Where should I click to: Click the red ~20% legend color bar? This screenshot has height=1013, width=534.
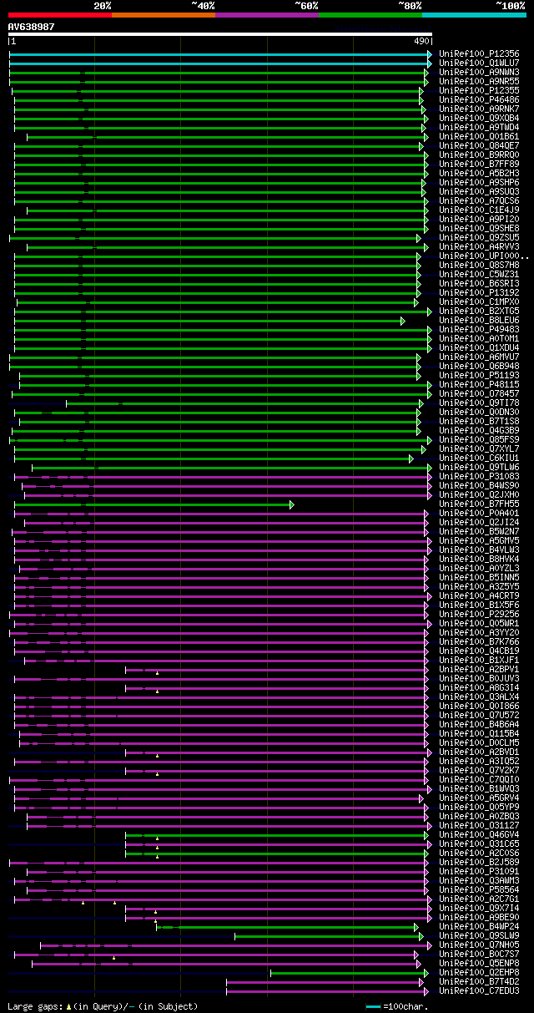pos(60,15)
